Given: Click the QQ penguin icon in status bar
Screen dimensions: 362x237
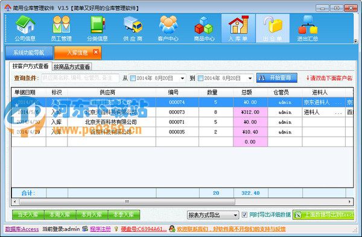Looking at the screenshot, I should [172, 229].
